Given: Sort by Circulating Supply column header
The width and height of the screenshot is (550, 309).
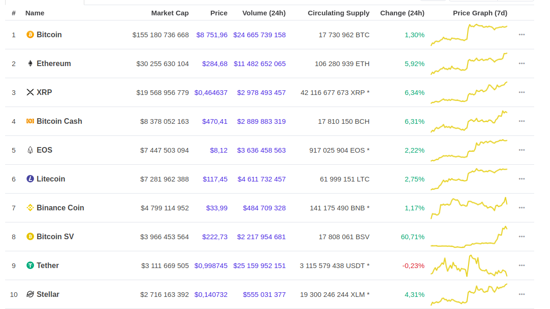Looking at the screenshot, I should 339,13.
